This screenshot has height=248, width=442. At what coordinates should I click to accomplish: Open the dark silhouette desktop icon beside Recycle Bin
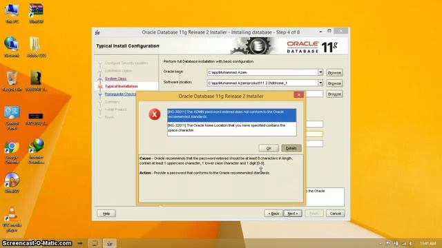click(x=36, y=81)
